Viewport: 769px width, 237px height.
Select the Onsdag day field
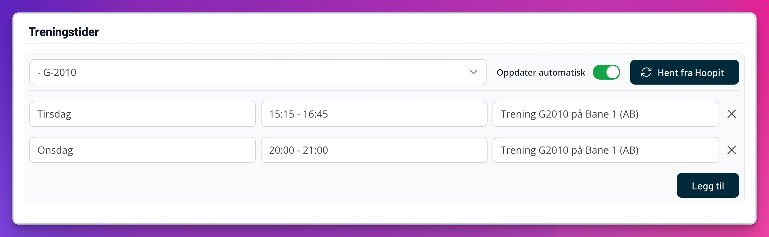tap(142, 150)
